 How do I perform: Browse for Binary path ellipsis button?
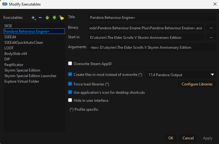211,28
